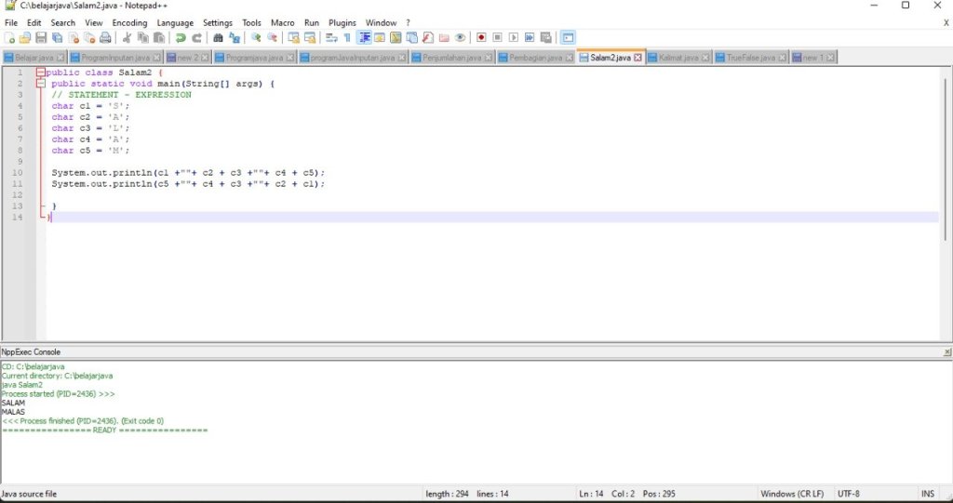Open the Encoding menu

[129, 22]
